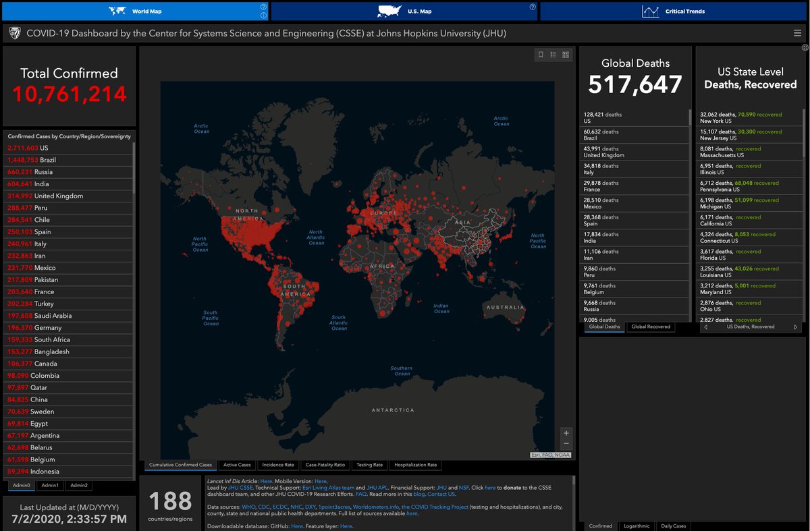
Task: Select Global Deaths tab
Action: 604,327
